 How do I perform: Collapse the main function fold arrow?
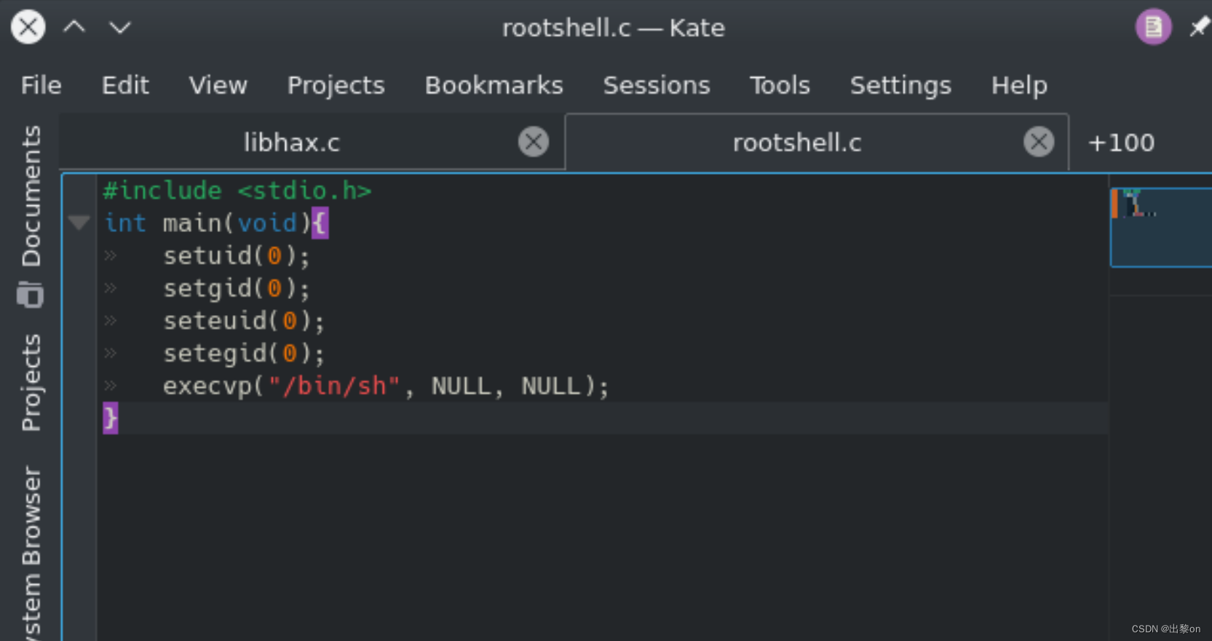pos(79,223)
